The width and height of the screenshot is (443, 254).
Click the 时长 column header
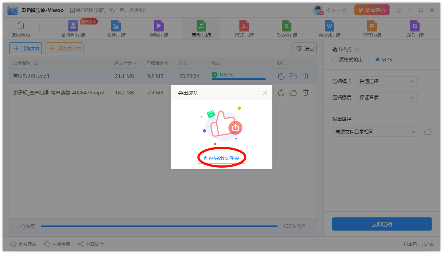tap(183, 63)
